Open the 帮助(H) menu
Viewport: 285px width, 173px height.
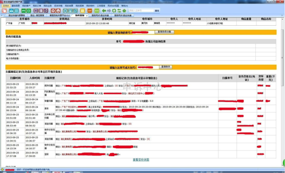click(x=124, y=6)
